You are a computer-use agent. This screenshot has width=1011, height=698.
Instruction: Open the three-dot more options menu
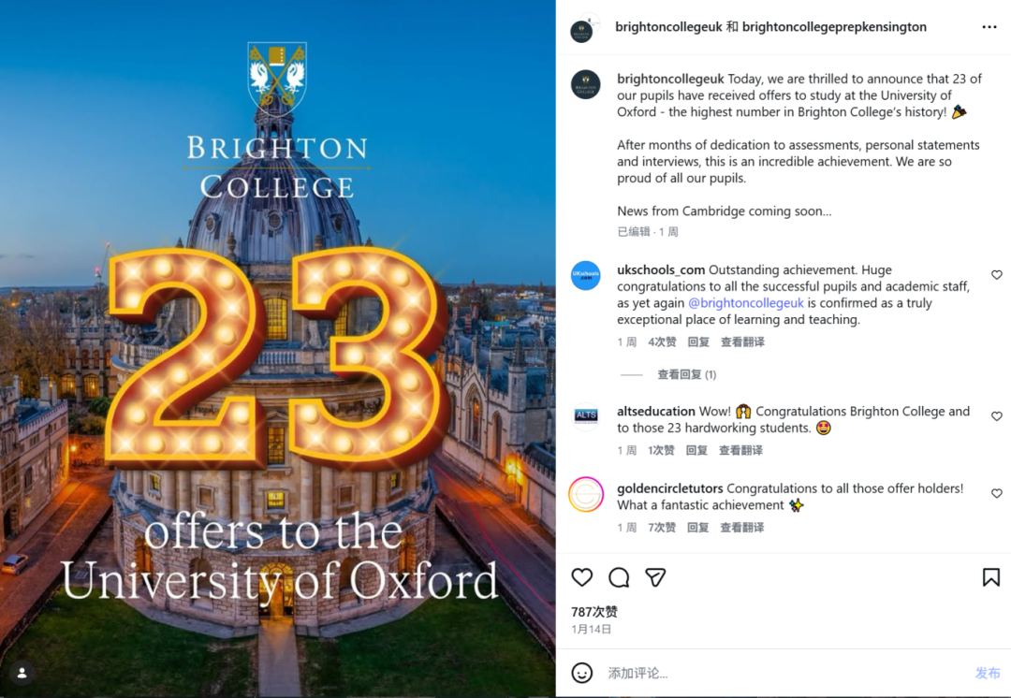pyautogui.click(x=989, y=27)
